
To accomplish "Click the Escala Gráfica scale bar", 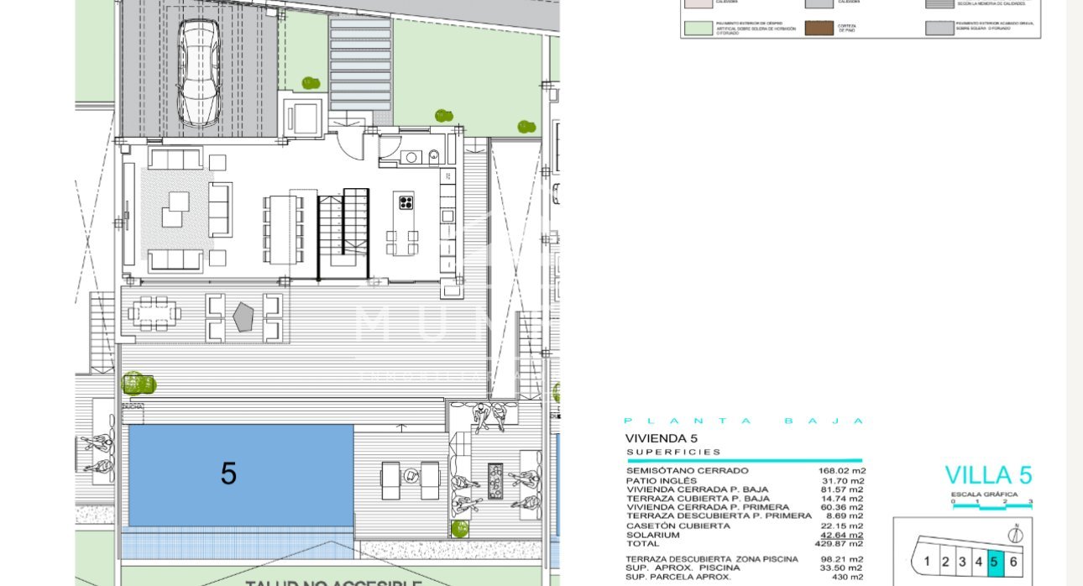I will click(x=991, y=506).
